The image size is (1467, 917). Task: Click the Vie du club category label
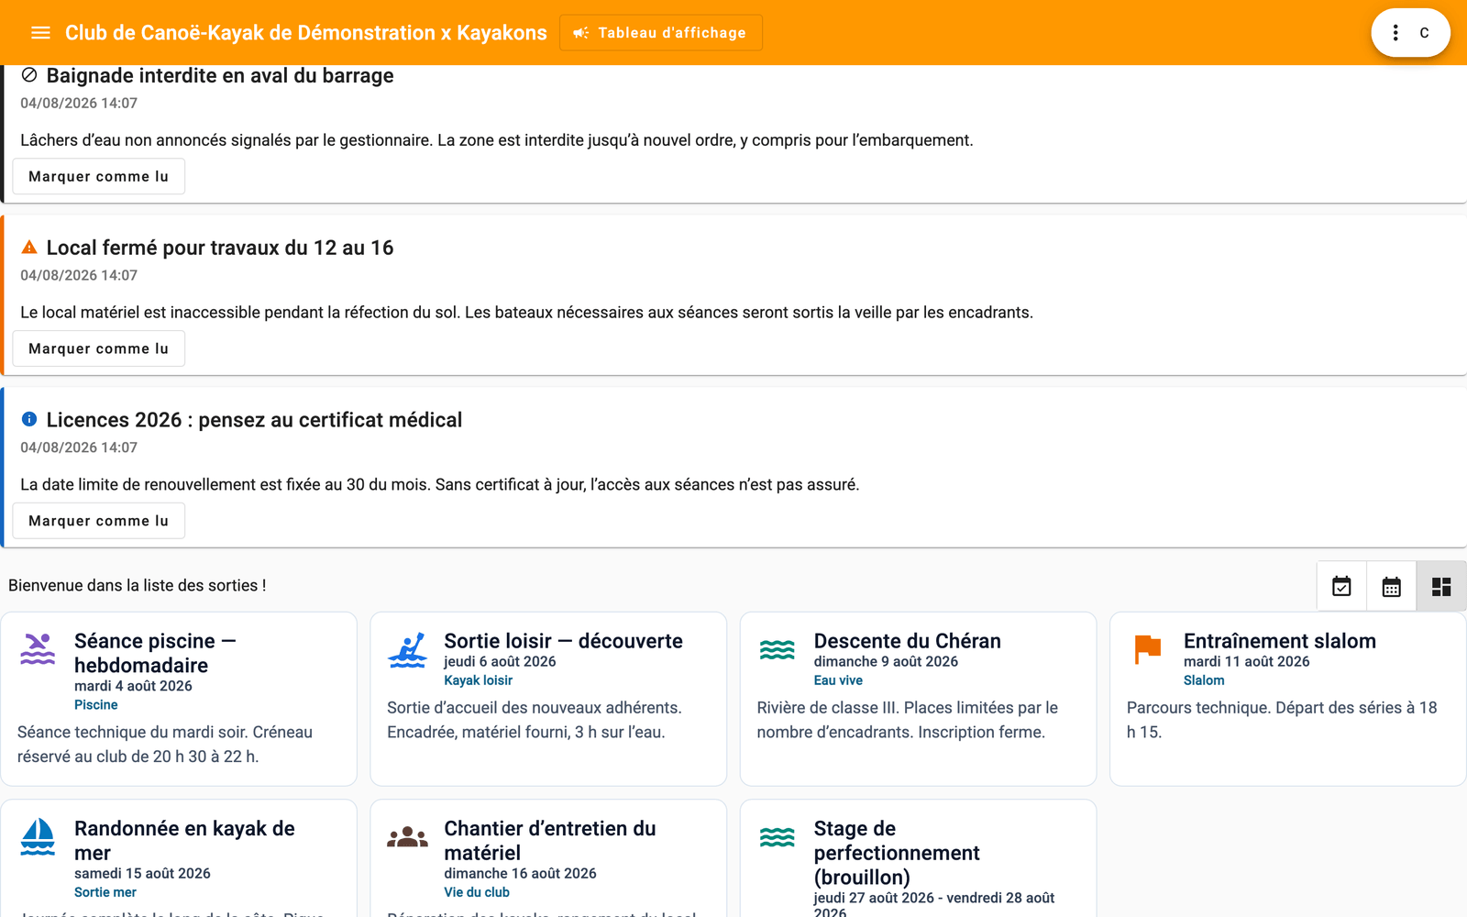pyautogui.click(x=477, y=892)
